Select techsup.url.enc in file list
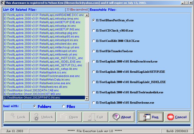 44,47
